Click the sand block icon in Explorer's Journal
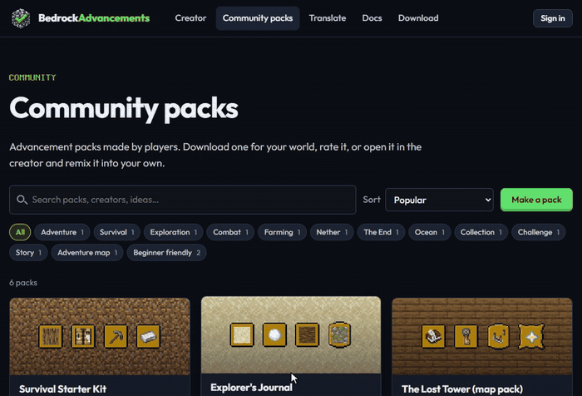Image resolution: width=582 pixels, height=396 pixels. coord(242,334)
